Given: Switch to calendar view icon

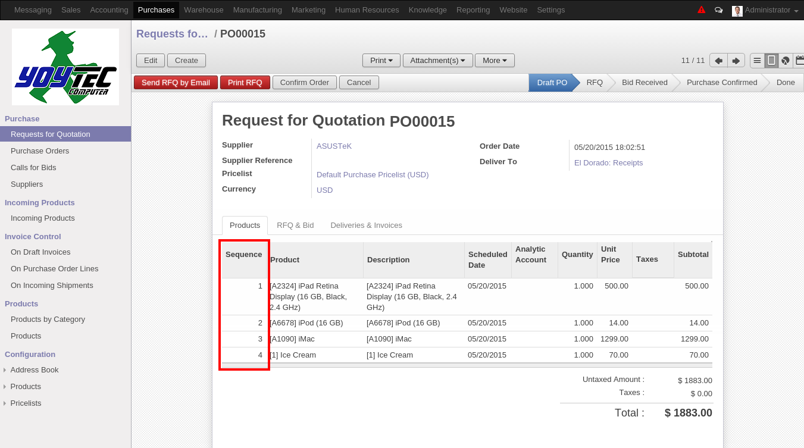Looking at the screenshot, I should pyautogui.click(x=799, y=61).
